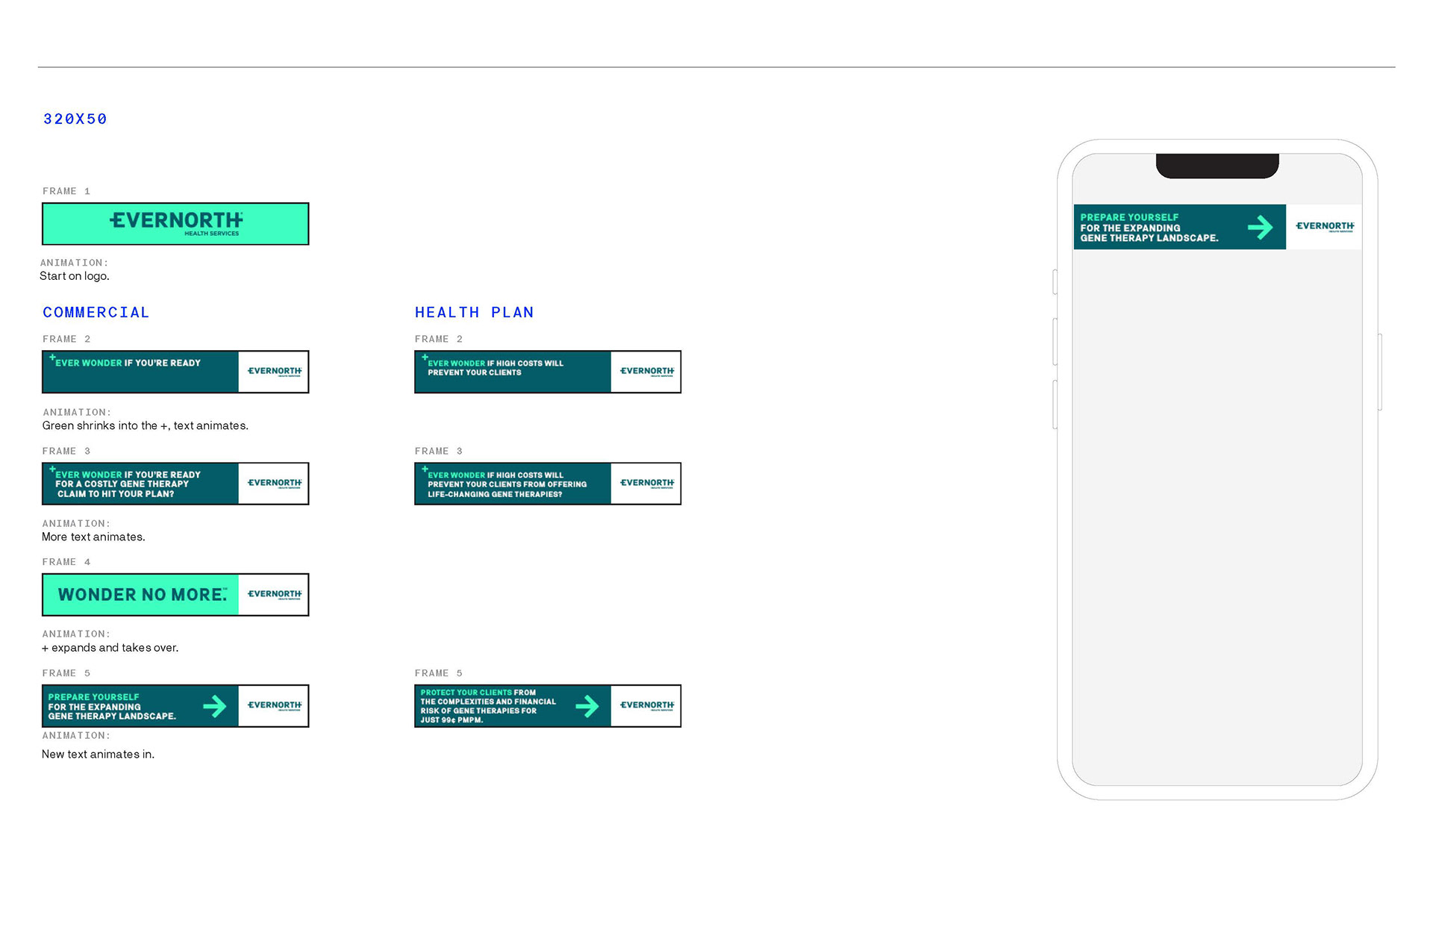1433x927 pixels.
Task: Click the Evernorth logo in Commercial Frame 3
Action: (275, 483)
